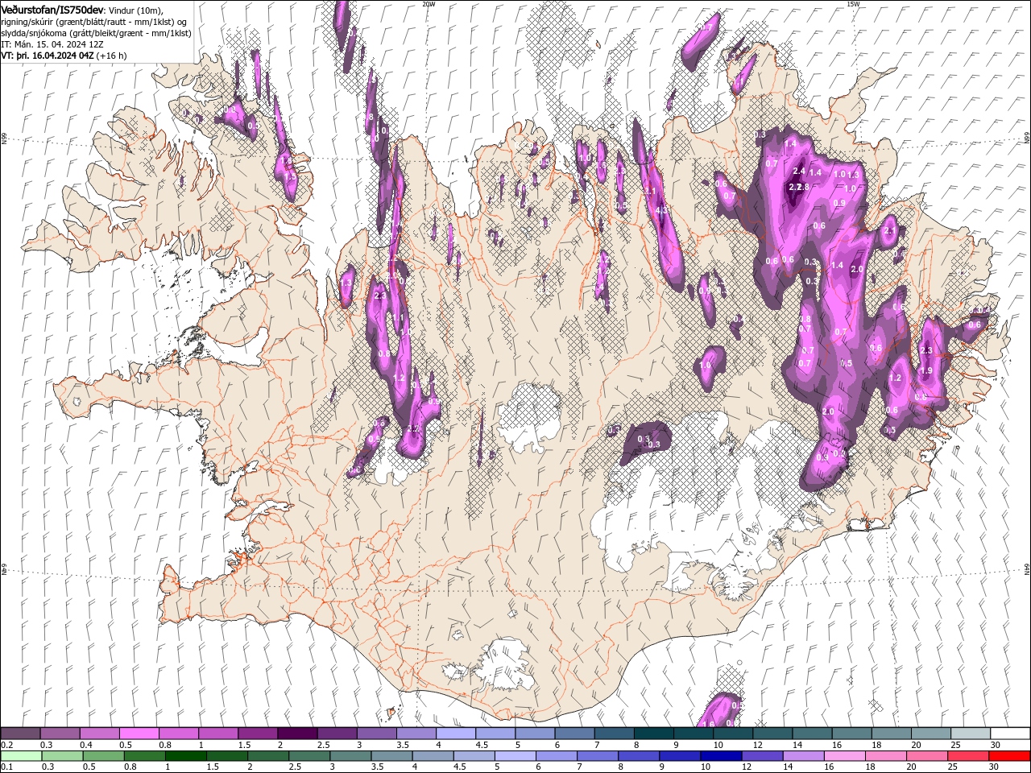
Task: Pick the light green 0.3 swatch on rain scale
Action: [63, 756]
